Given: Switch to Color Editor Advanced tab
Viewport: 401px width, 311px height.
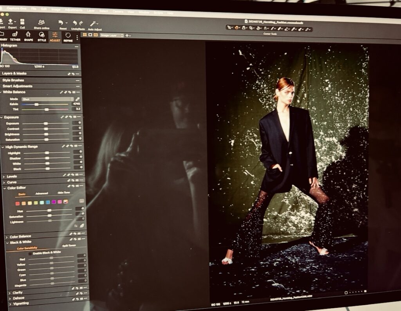Looking at the screenshot, I should (42, 193).
